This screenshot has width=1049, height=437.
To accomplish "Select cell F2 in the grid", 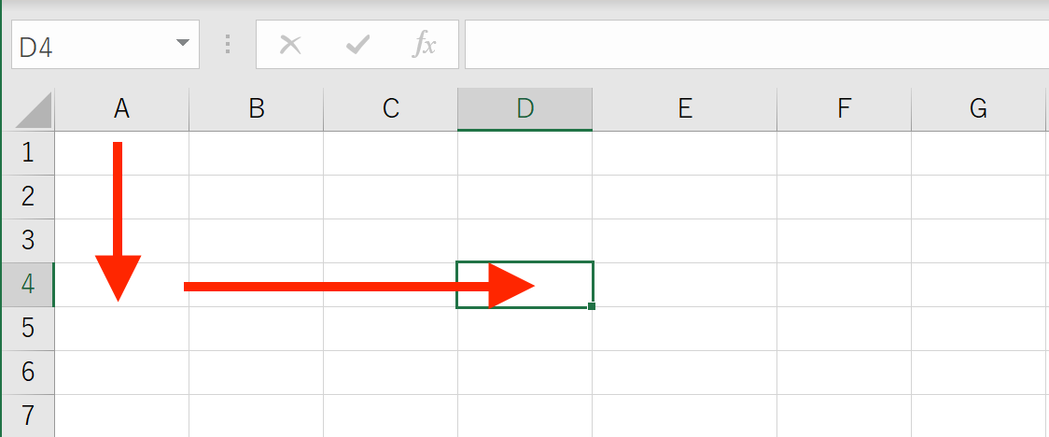I will click(x=845, y=197).
